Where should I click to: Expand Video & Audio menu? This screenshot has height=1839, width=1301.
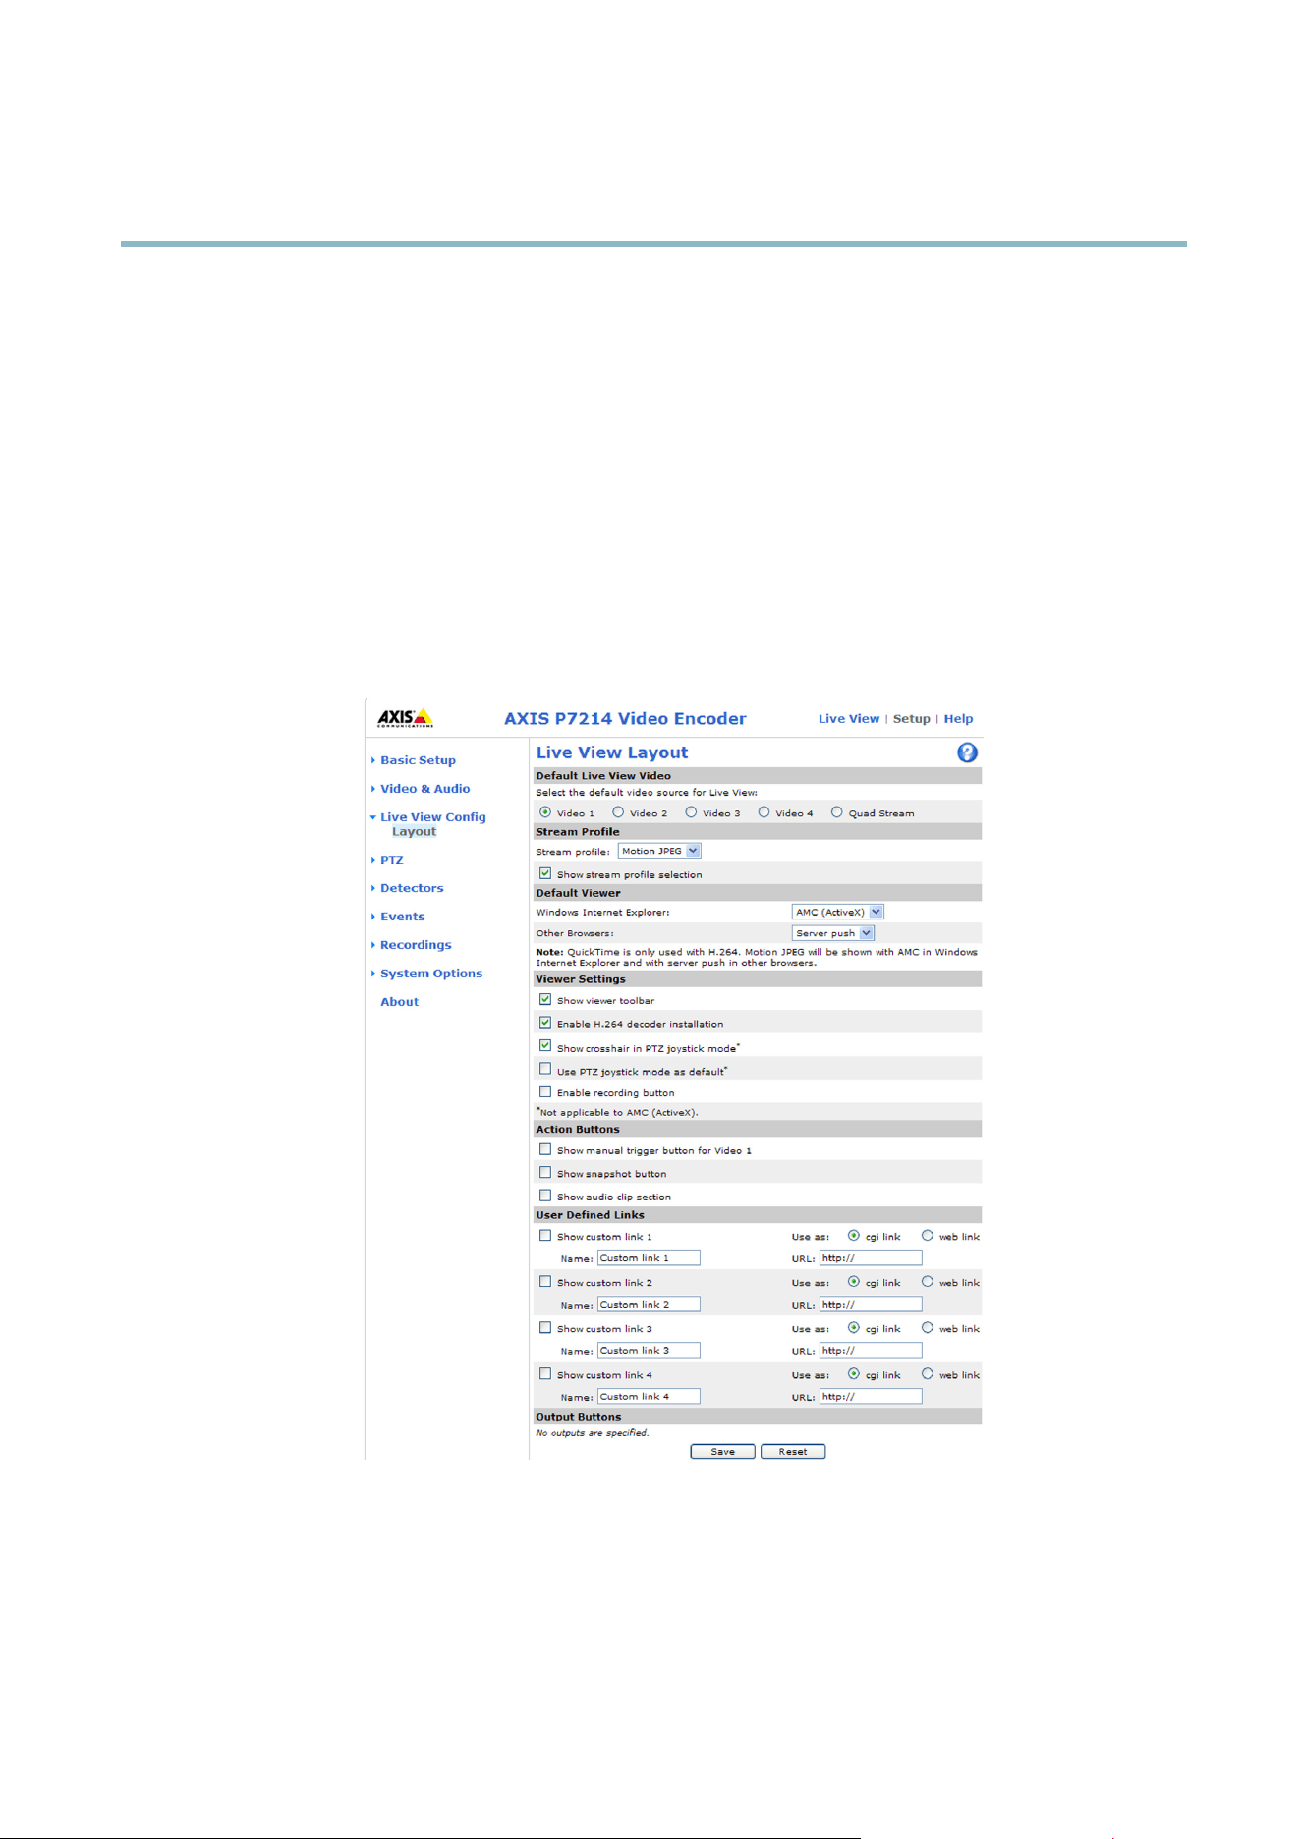coord(424,789)
